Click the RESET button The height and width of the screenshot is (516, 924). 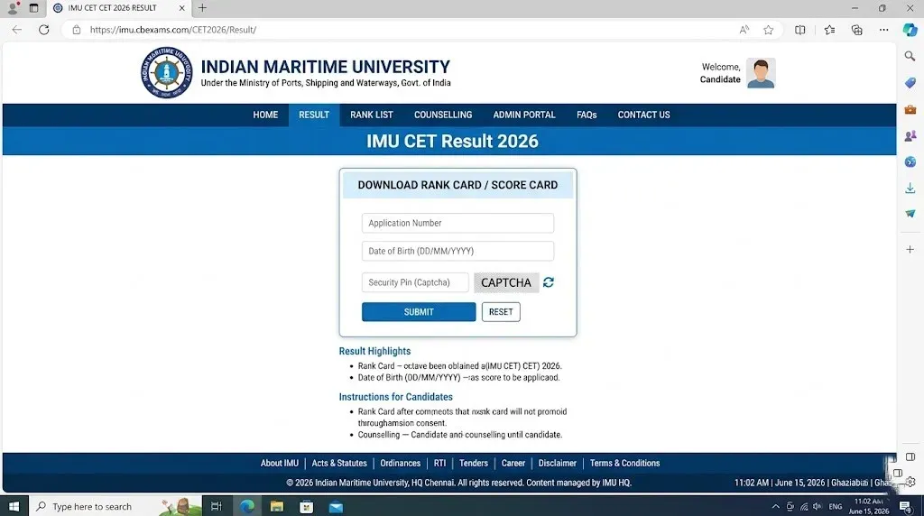[x=501, y=312]
